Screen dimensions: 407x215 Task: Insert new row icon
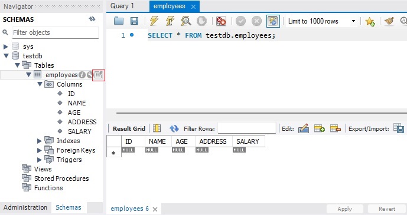click(x=320, y=128)
